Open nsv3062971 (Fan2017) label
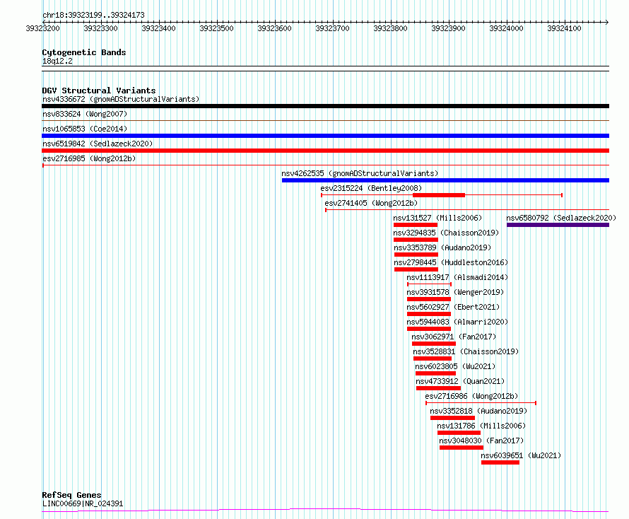 (454, 337)
